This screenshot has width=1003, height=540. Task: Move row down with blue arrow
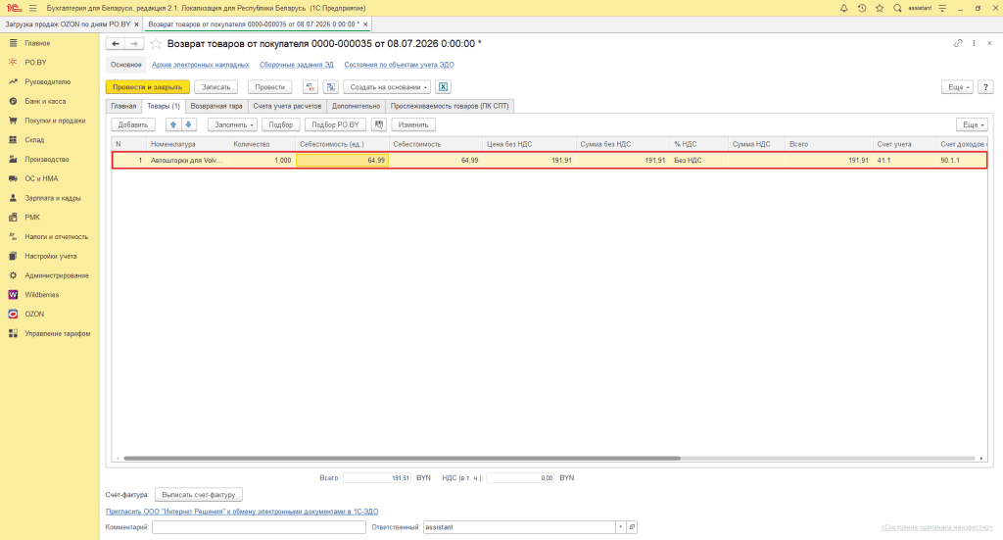tap(188, 124)
